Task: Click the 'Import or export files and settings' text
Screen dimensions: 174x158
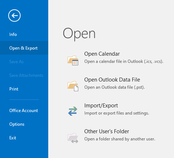Action: tap(116, 113)
